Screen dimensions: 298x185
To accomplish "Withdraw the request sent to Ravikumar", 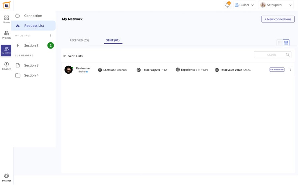I will (277, 70).
